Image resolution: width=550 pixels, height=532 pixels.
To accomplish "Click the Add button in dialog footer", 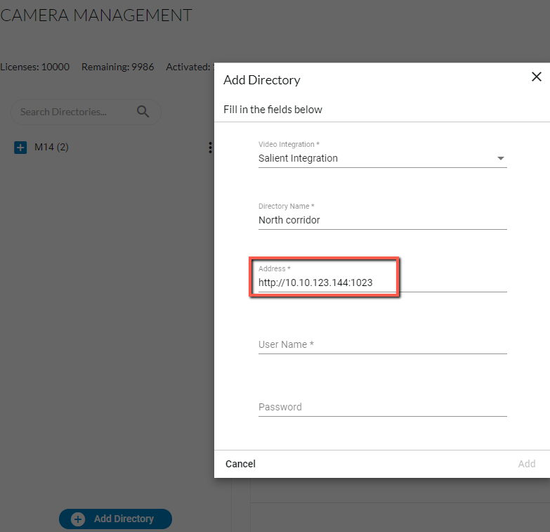I will [x=527, y=464].
